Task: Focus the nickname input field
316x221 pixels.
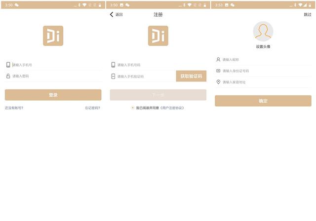Action: pyautogui.click(x=263, y=60)
